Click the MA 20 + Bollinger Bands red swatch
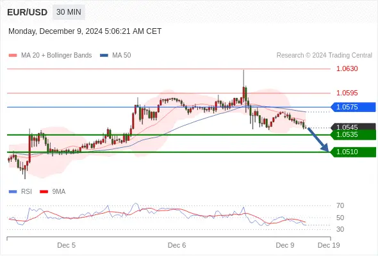This screenshot has width=378, height=256. [x=13, y=56]
